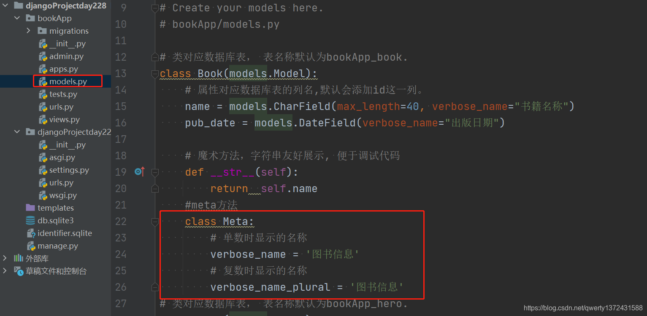Select db.sqlite3 in the project tree

click(55, 220)
